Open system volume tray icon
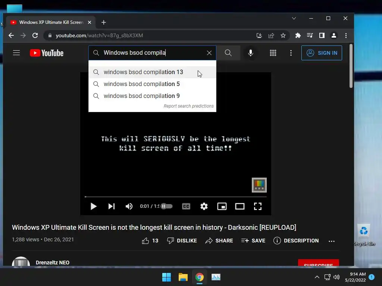 point(336,277)
